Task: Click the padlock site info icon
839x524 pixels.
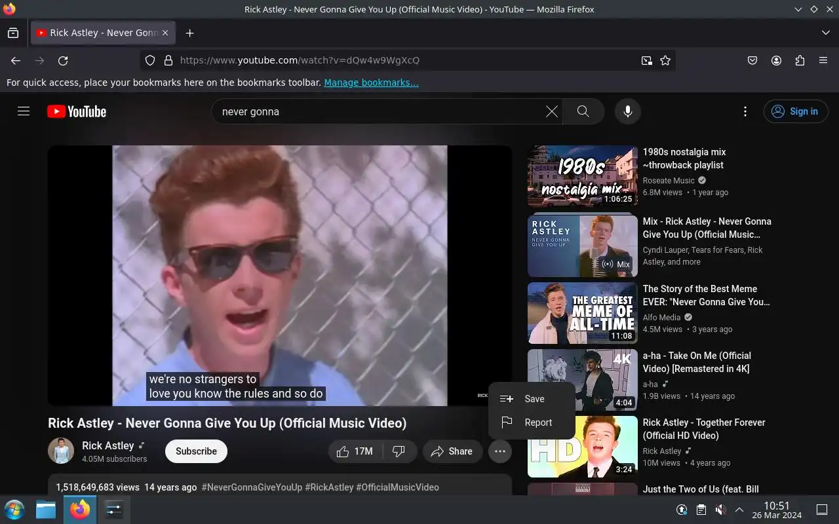Action: pyautogui.click(x=168, y=60)
